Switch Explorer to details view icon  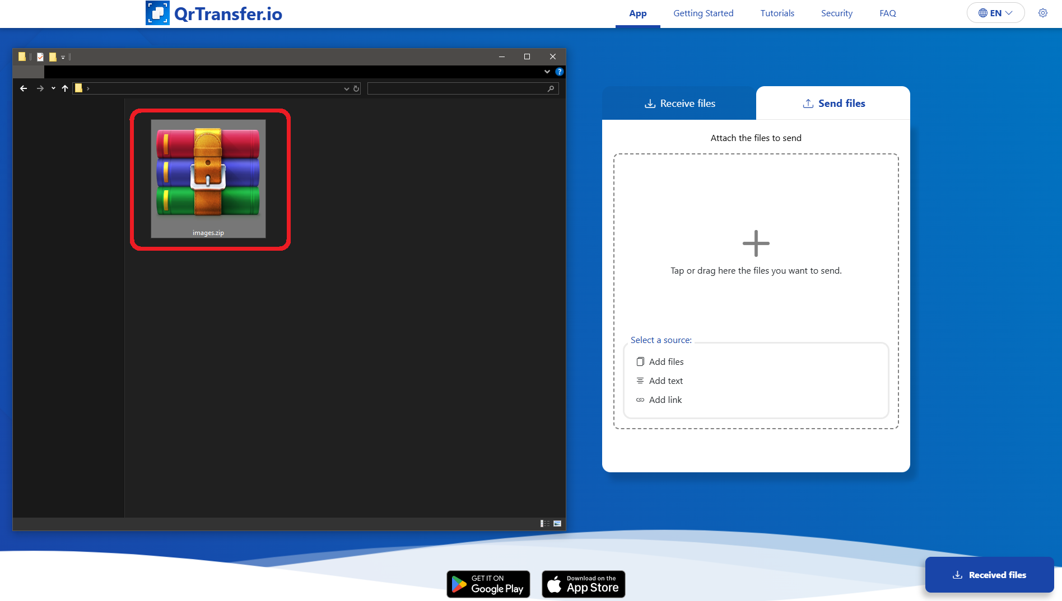tap(544, 524)
